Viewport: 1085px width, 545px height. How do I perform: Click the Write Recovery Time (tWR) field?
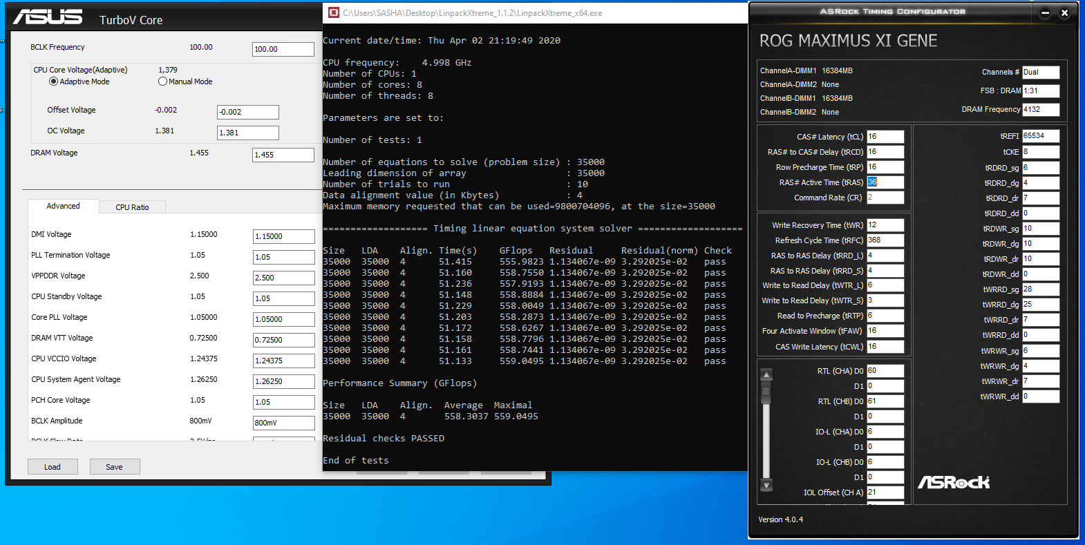(x=885, y=225)
